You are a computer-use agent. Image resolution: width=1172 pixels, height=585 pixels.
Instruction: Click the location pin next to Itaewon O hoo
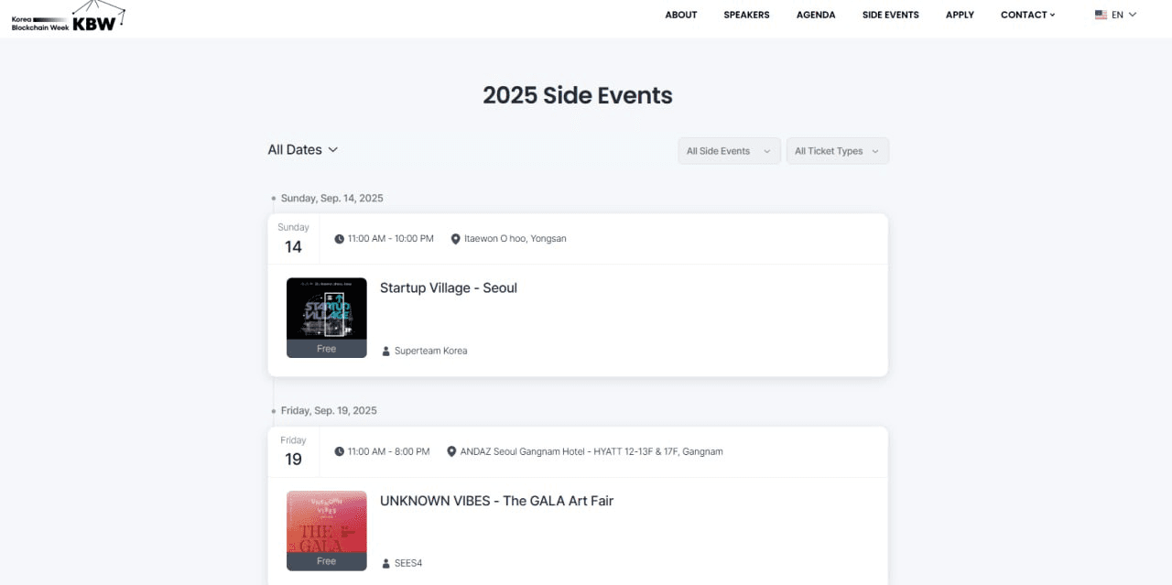[455, 239]
